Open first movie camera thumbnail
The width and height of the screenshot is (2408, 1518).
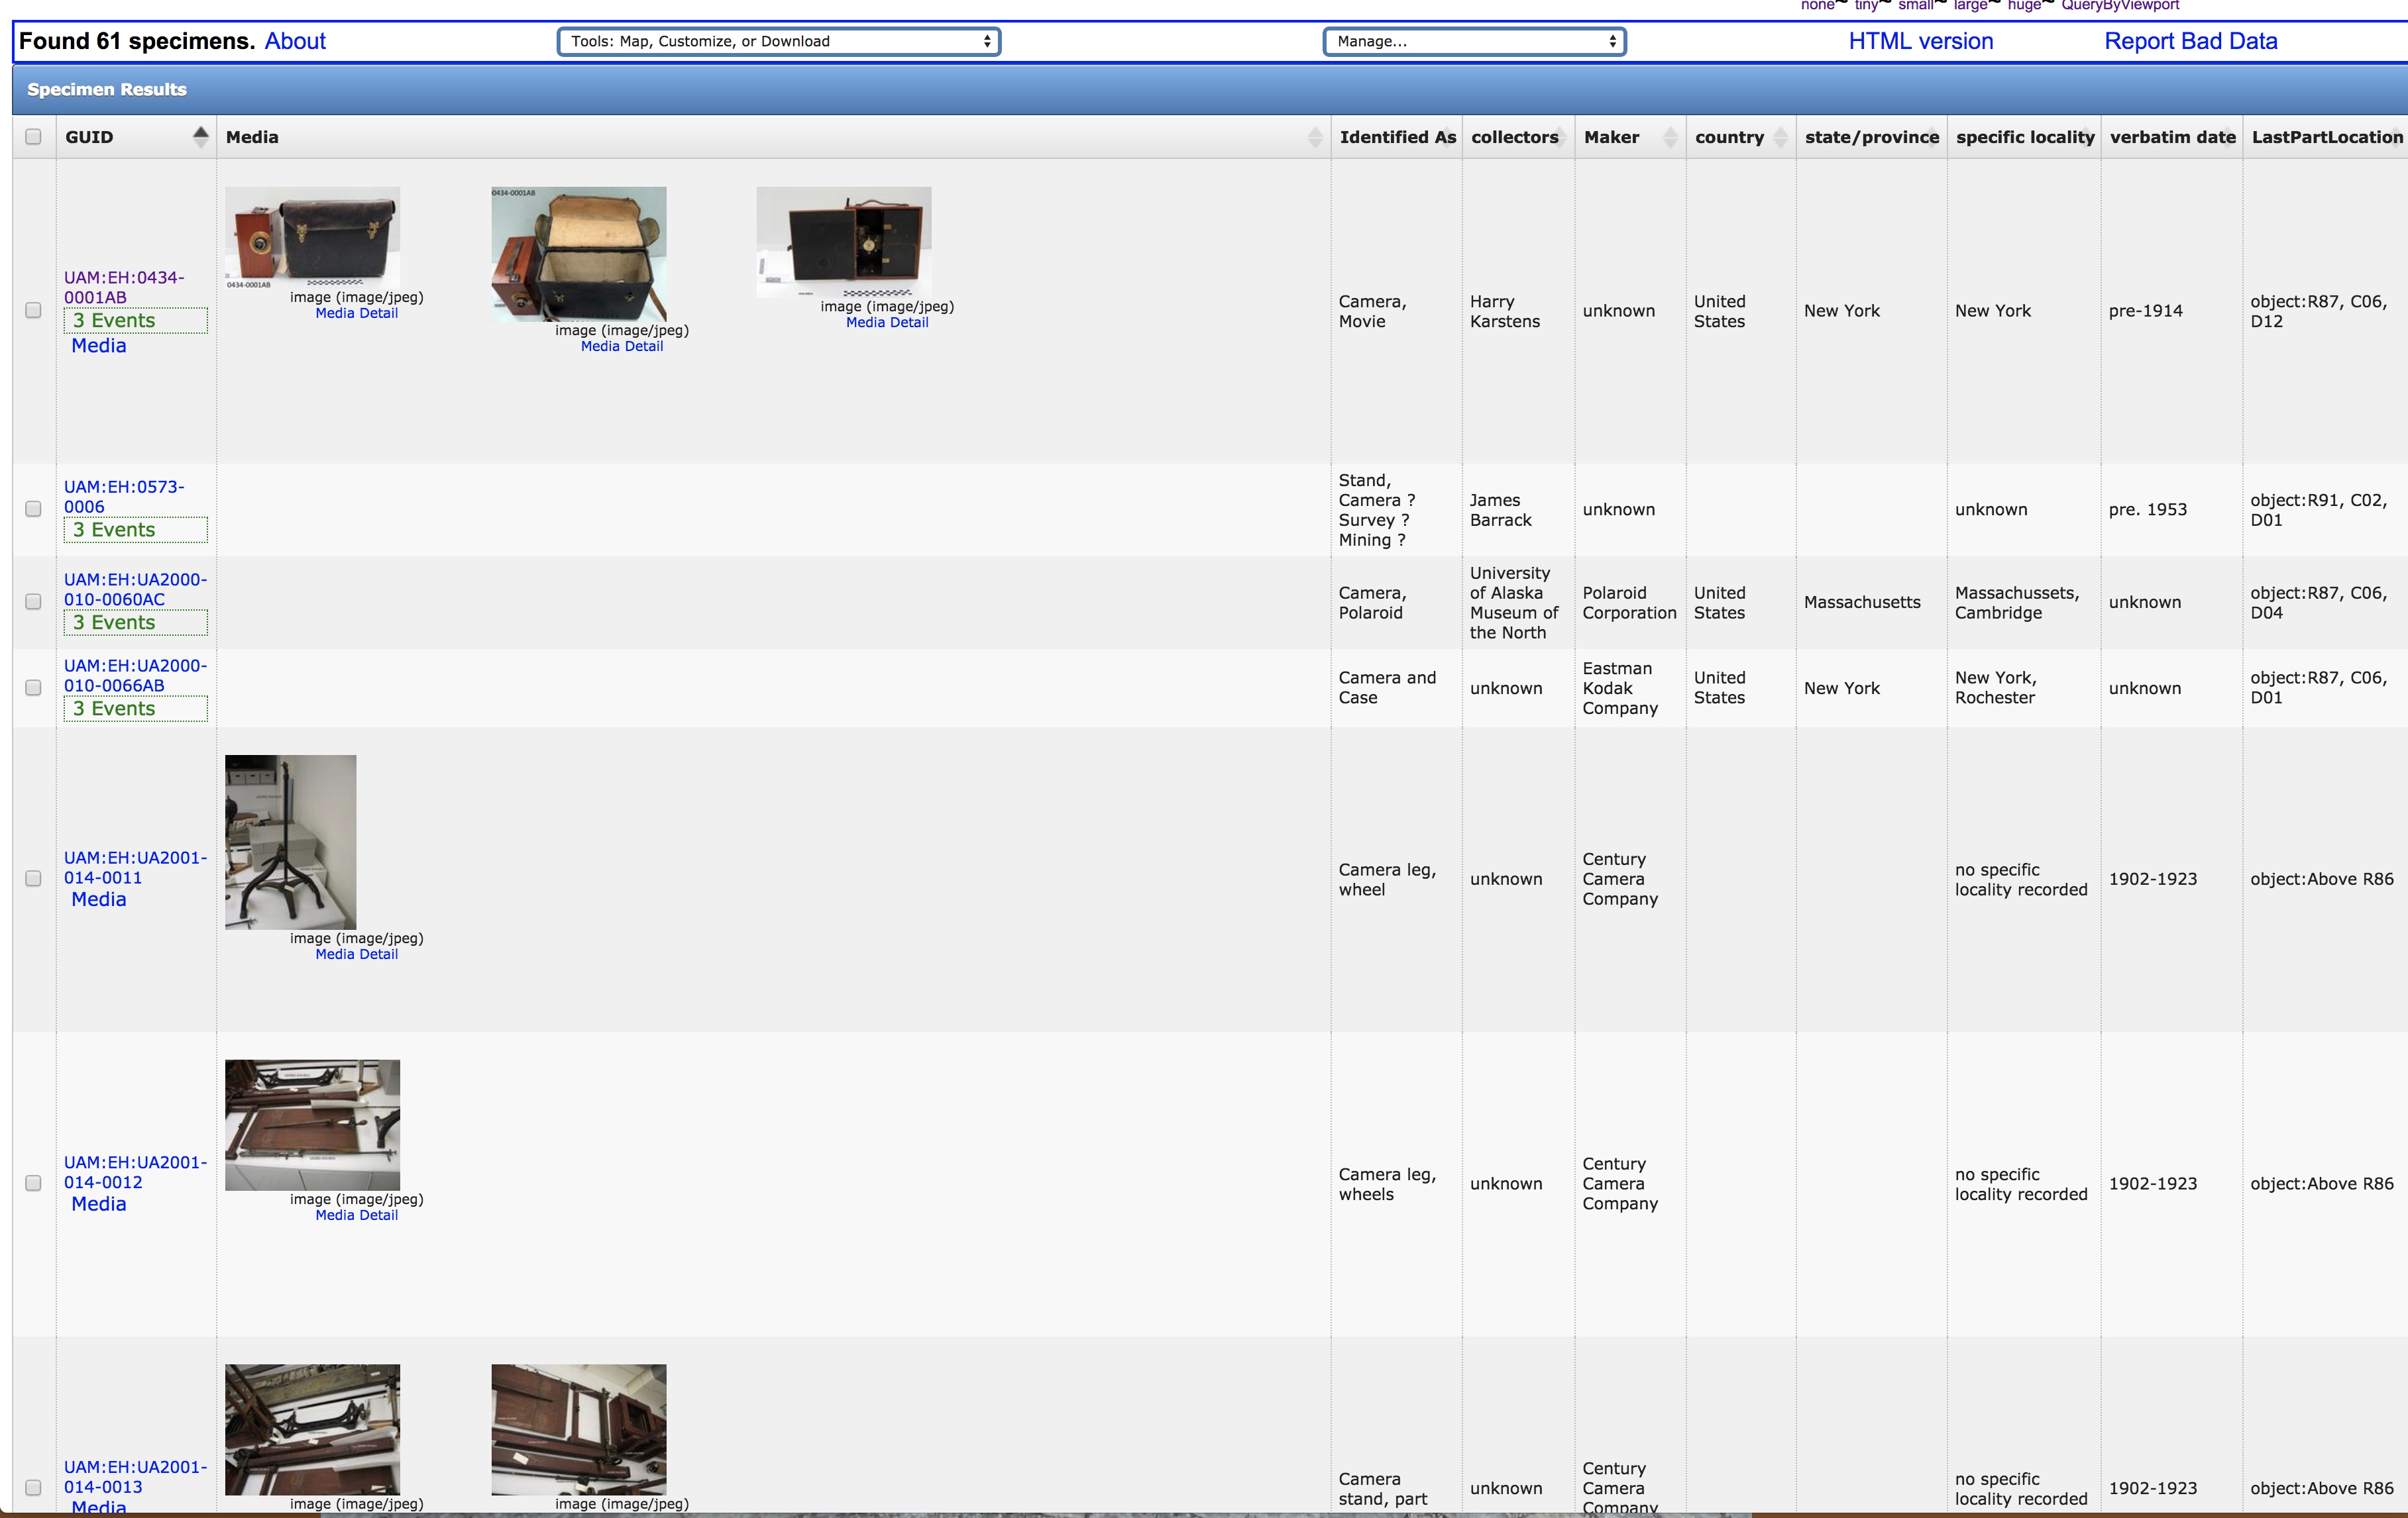pyautogui.click(x=312, y=238)
